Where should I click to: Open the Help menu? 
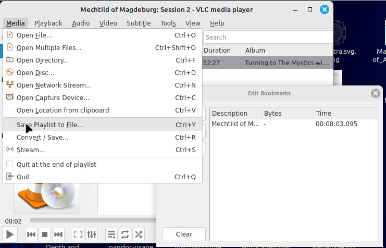coord(217,23)
